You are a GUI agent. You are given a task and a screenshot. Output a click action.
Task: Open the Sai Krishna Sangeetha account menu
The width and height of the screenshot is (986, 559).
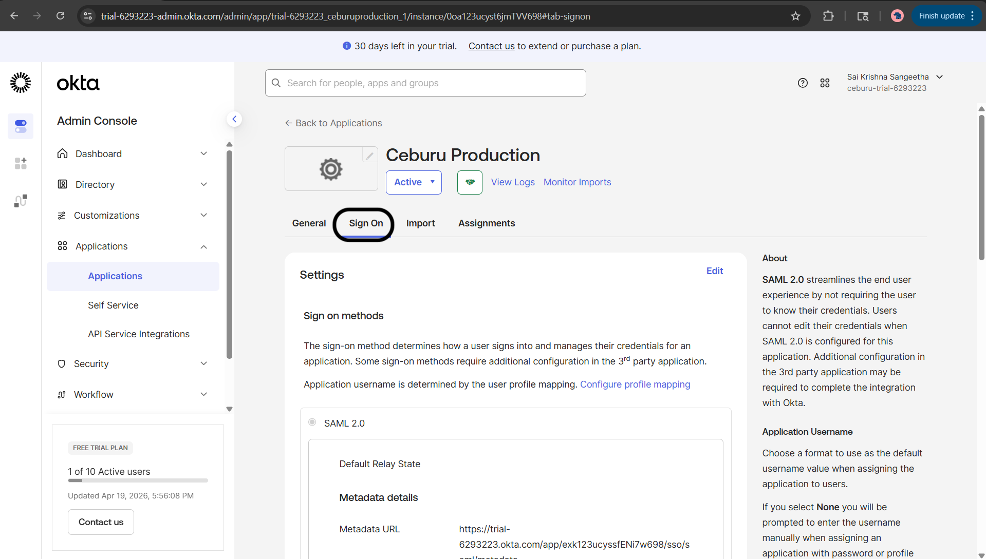(x=895, y=82)
